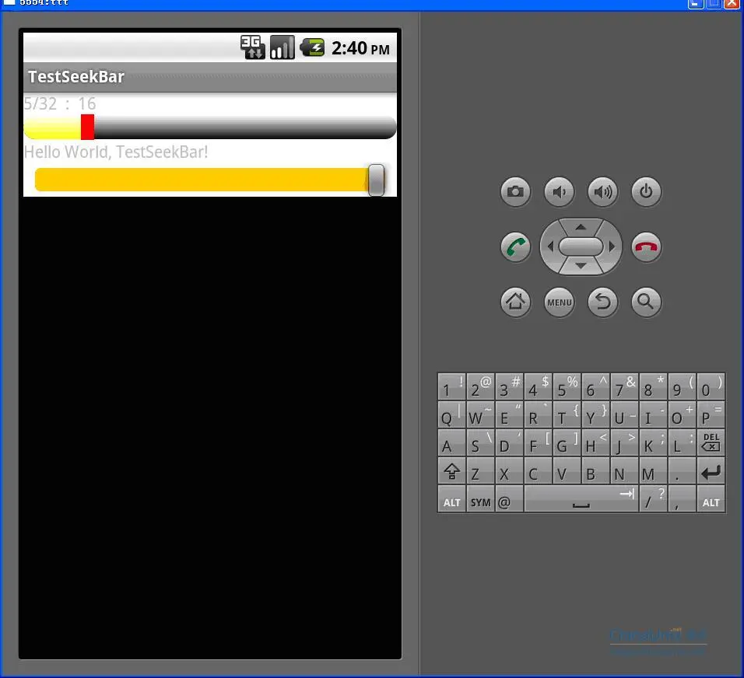744x678 pixels.
Task: Click the right ALT key
Action: tap(711, 498)
